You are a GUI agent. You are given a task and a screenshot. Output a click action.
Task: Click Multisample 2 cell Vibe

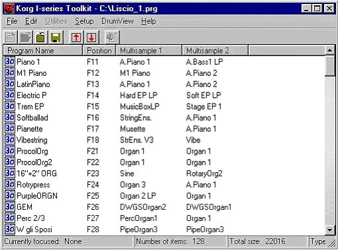[193, 140]
